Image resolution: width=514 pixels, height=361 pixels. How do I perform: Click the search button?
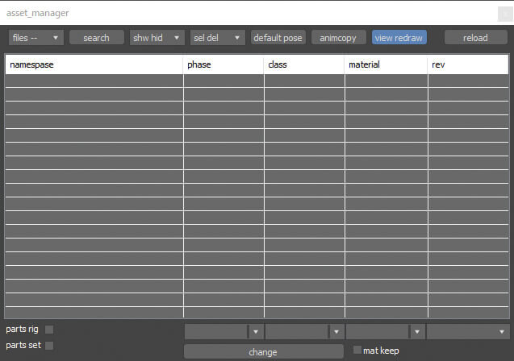(97, 38)
